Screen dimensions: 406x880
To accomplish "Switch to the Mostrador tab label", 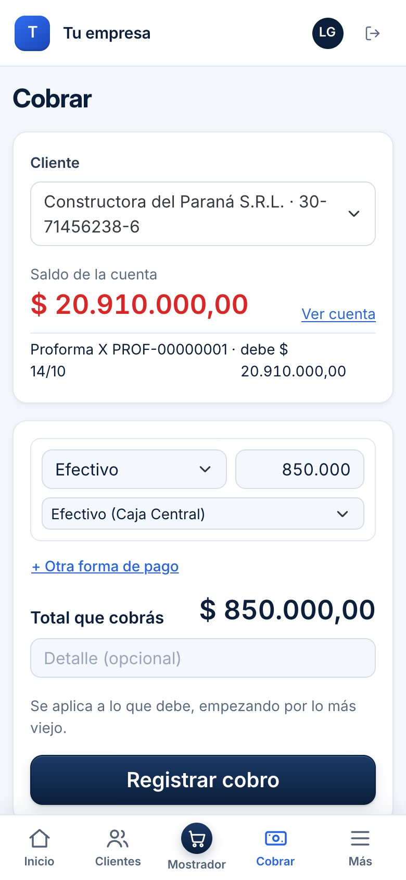I will [197, 864].
